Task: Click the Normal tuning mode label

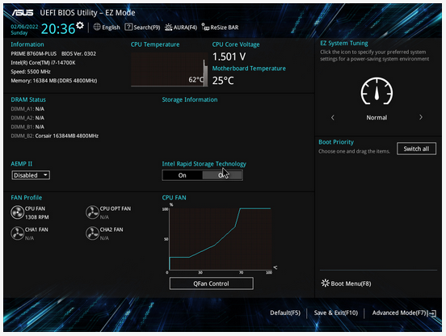Action: [x=377, y=117]
